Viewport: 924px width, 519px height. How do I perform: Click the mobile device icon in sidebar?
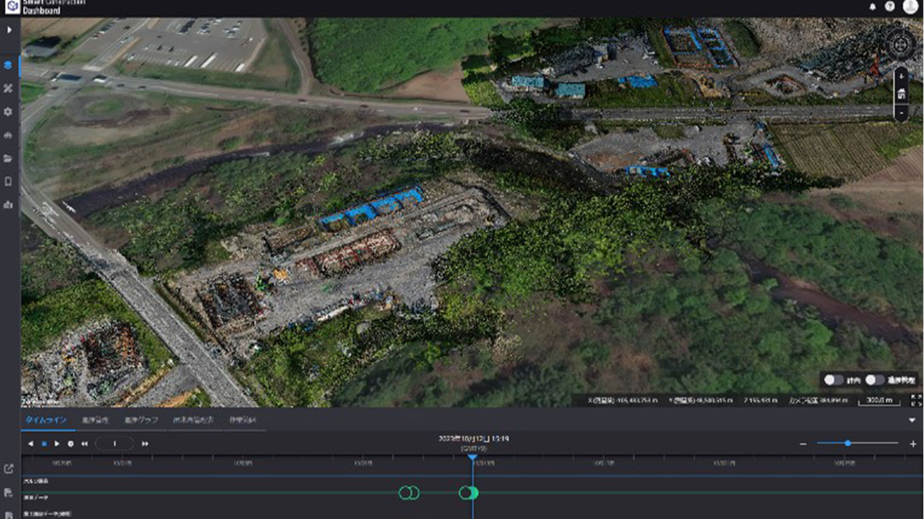[8, 181]
